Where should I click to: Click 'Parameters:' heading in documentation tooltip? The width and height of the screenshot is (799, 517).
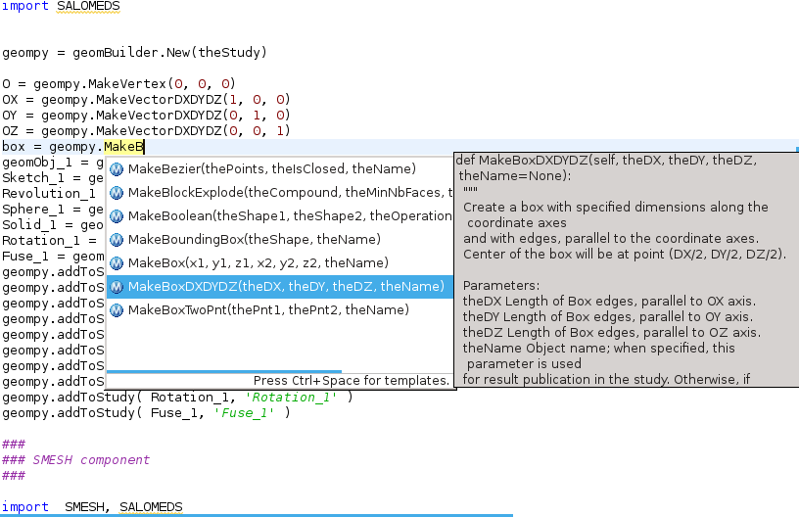[501, 286]
